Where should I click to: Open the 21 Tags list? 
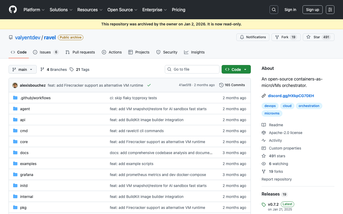pos(80,70)
